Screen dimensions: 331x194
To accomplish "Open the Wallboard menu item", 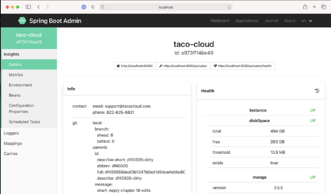I will coord(220,21).
